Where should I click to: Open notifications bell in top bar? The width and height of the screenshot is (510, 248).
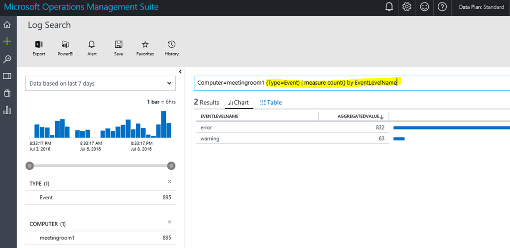[389, 7]
